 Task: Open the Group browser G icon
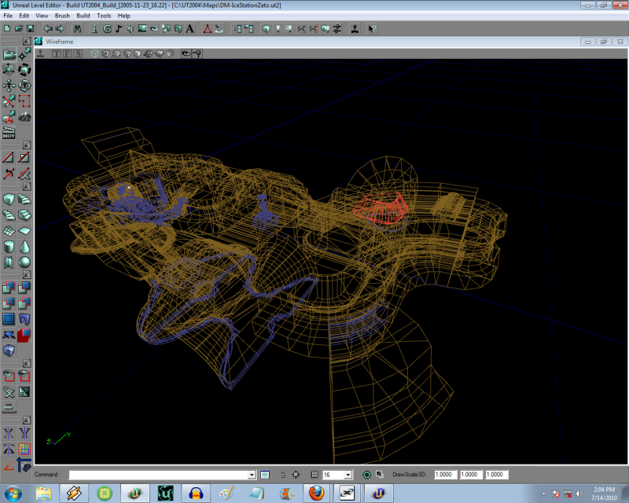point(107,28)
